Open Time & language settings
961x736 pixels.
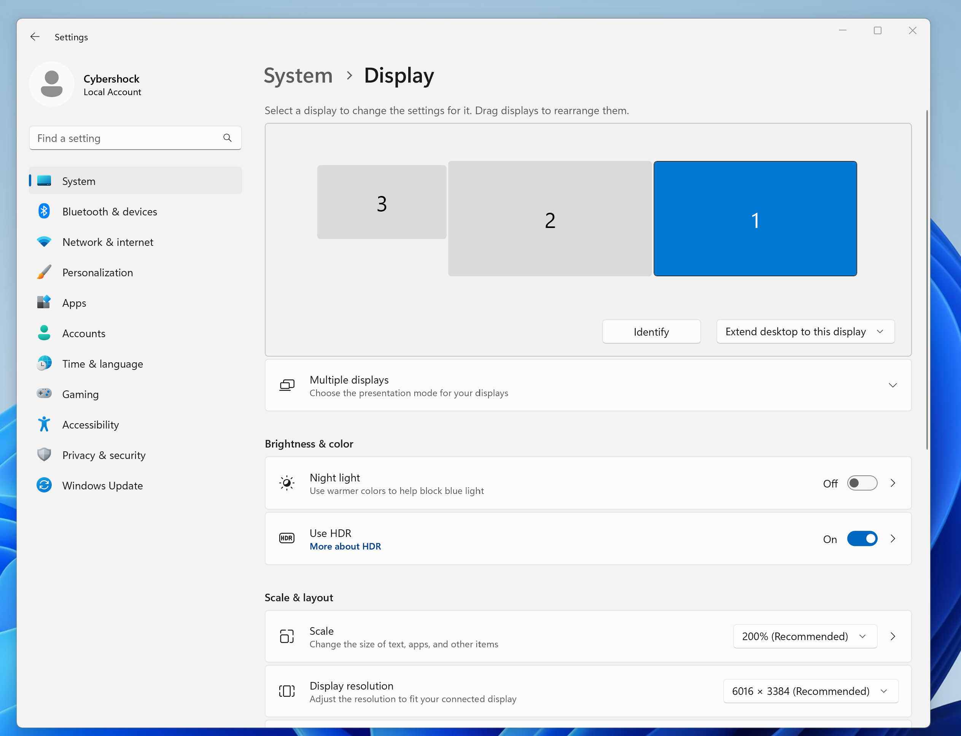(135, 363)
